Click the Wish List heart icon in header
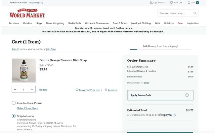This screenshot has width=215, height=133. click(171, 2)
